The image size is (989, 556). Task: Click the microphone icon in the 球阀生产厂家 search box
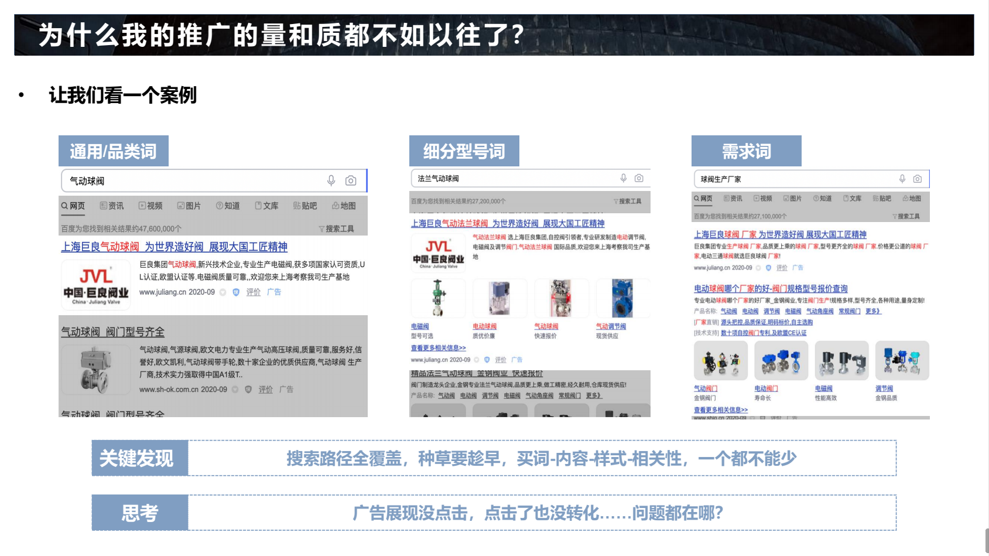[902, 179]
